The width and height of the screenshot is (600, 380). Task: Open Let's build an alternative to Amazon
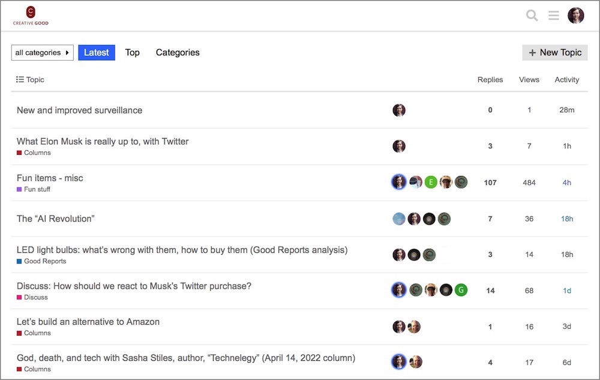88,321
